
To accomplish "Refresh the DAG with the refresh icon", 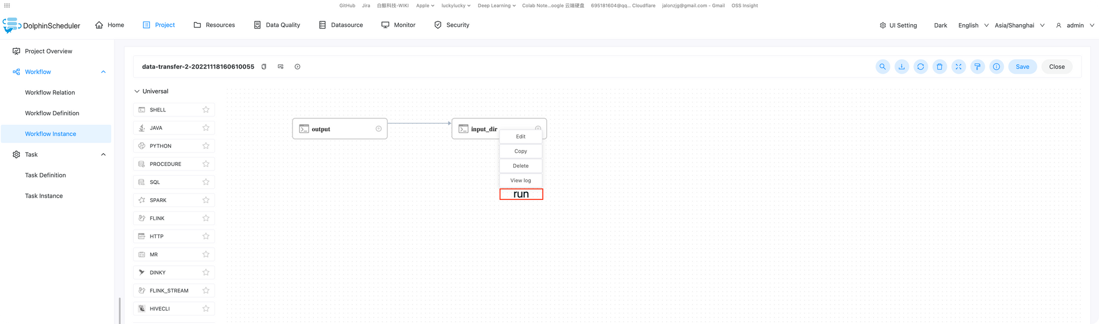I will (920, 66).
